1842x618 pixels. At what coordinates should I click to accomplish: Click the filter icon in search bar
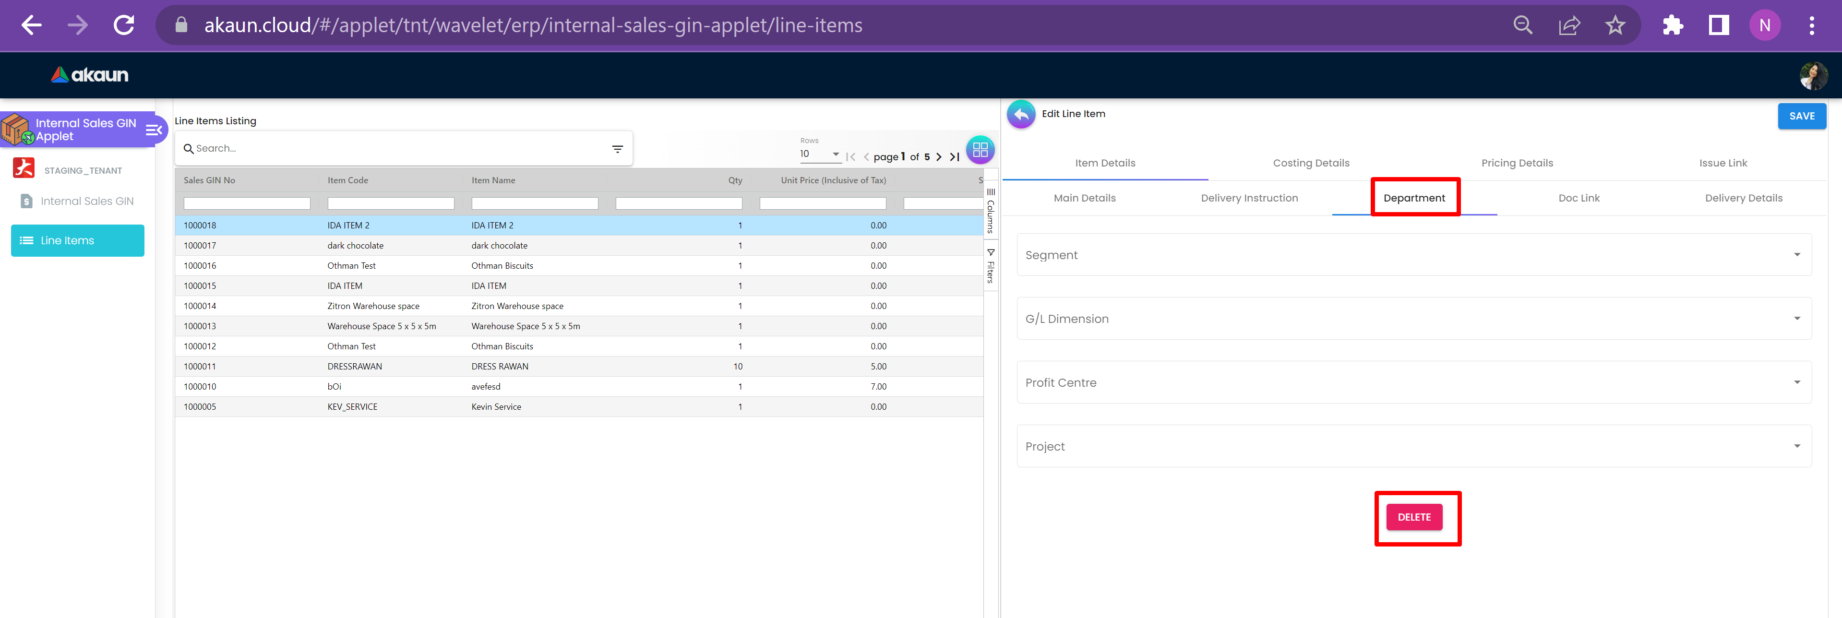[x=617, y=149]
